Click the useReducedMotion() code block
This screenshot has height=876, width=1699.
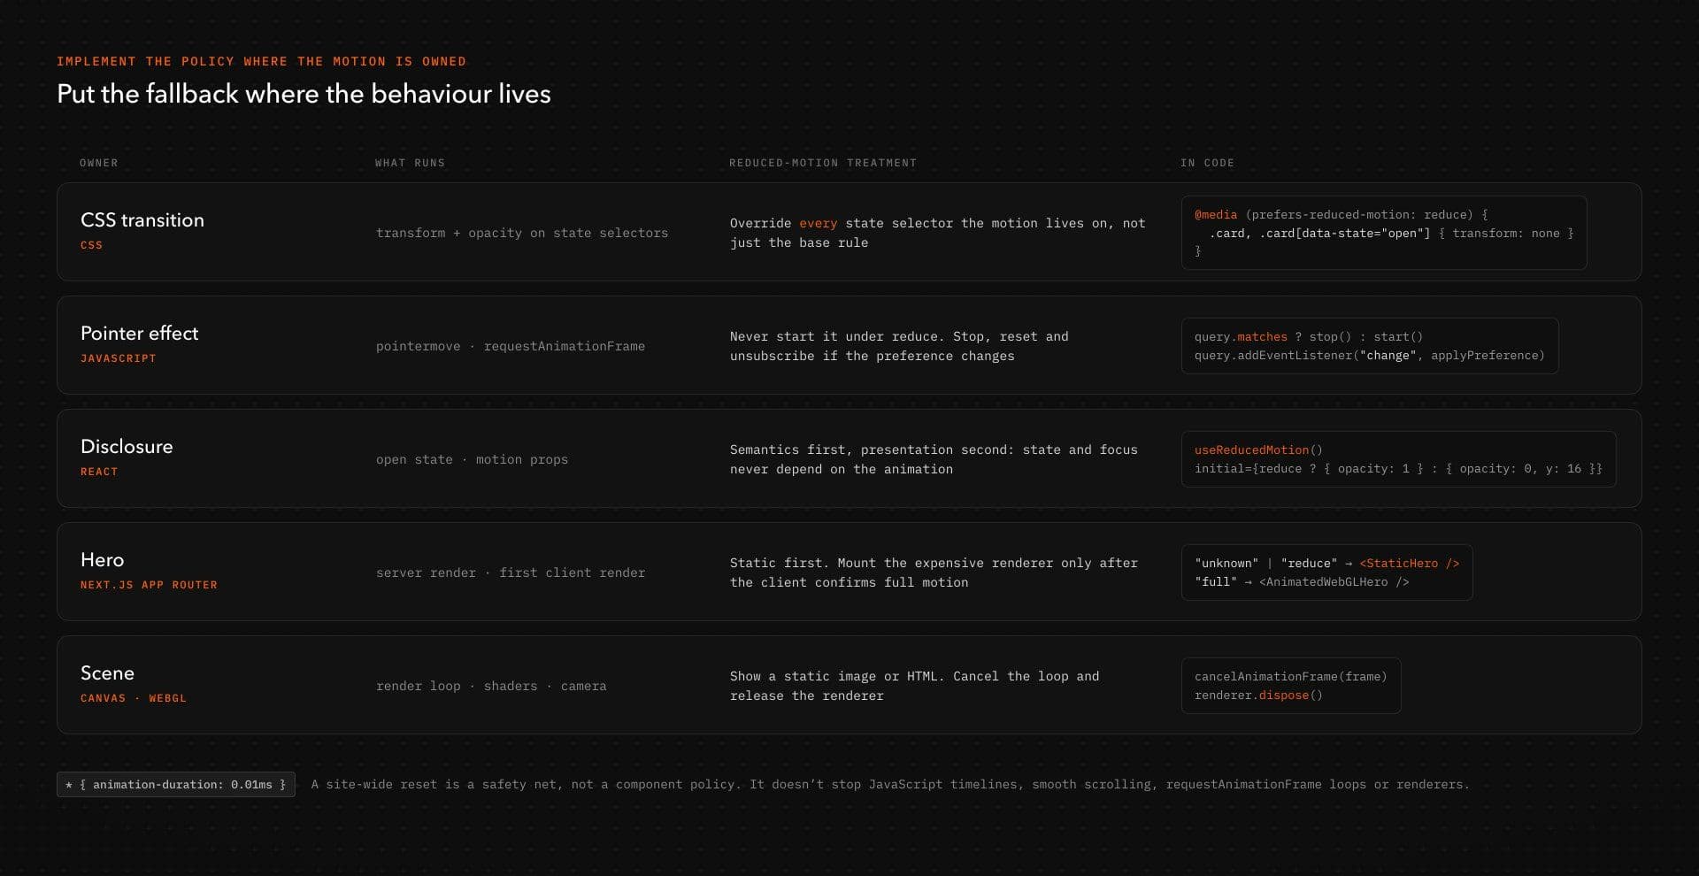coord(1398,459)
